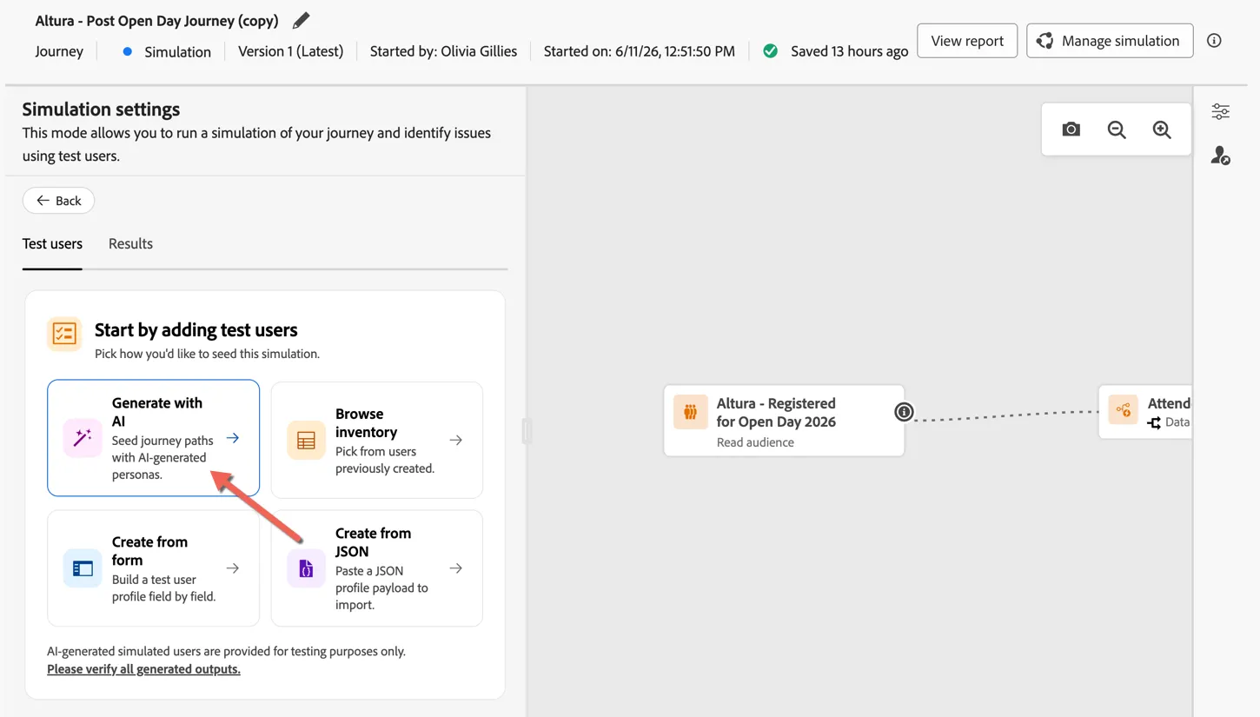
Task: Select the Generate with AI card
Action: click(x=153, y=438)
